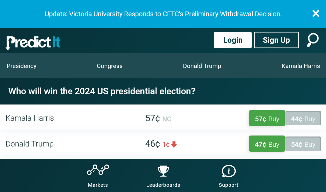Open the 2024 presidential election market title
Viewport: 326px width, 192px height.
point(102,91)
